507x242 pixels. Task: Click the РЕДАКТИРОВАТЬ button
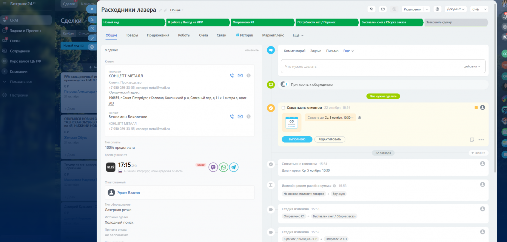coord(329,139)
